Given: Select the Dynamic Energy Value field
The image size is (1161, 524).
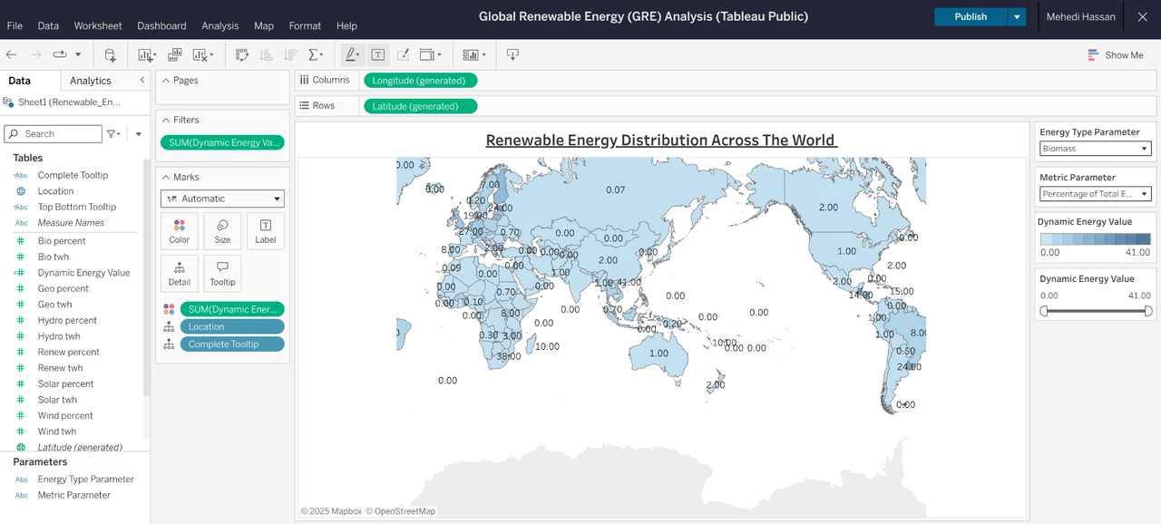Looking at the screenshot, I should tap(83, 273).
